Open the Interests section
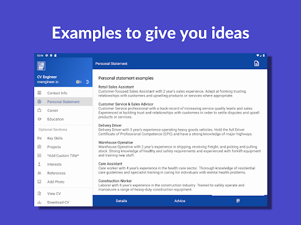This screenshot has width=301, height=225. point(63,164)
